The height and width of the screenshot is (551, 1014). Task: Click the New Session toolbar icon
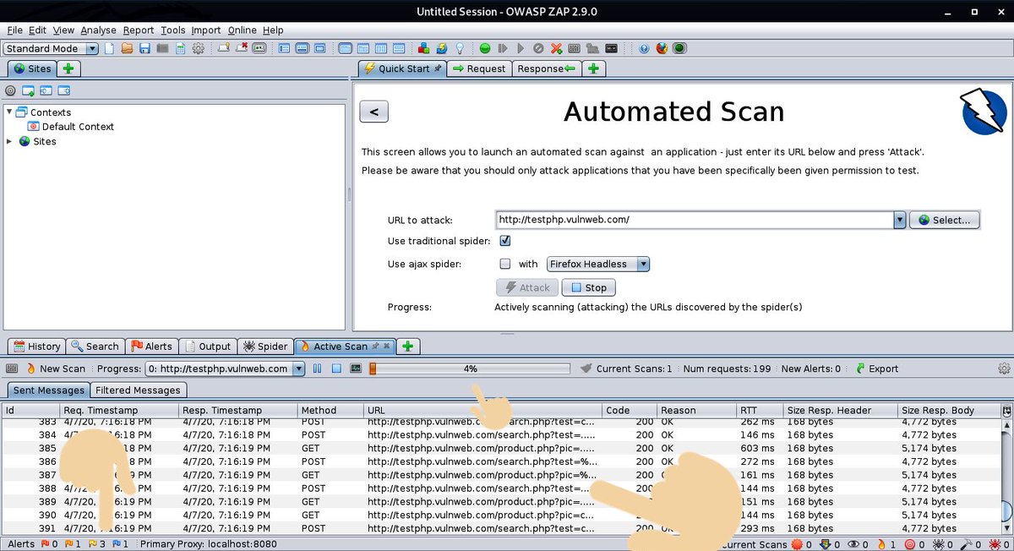pos(110,48)
